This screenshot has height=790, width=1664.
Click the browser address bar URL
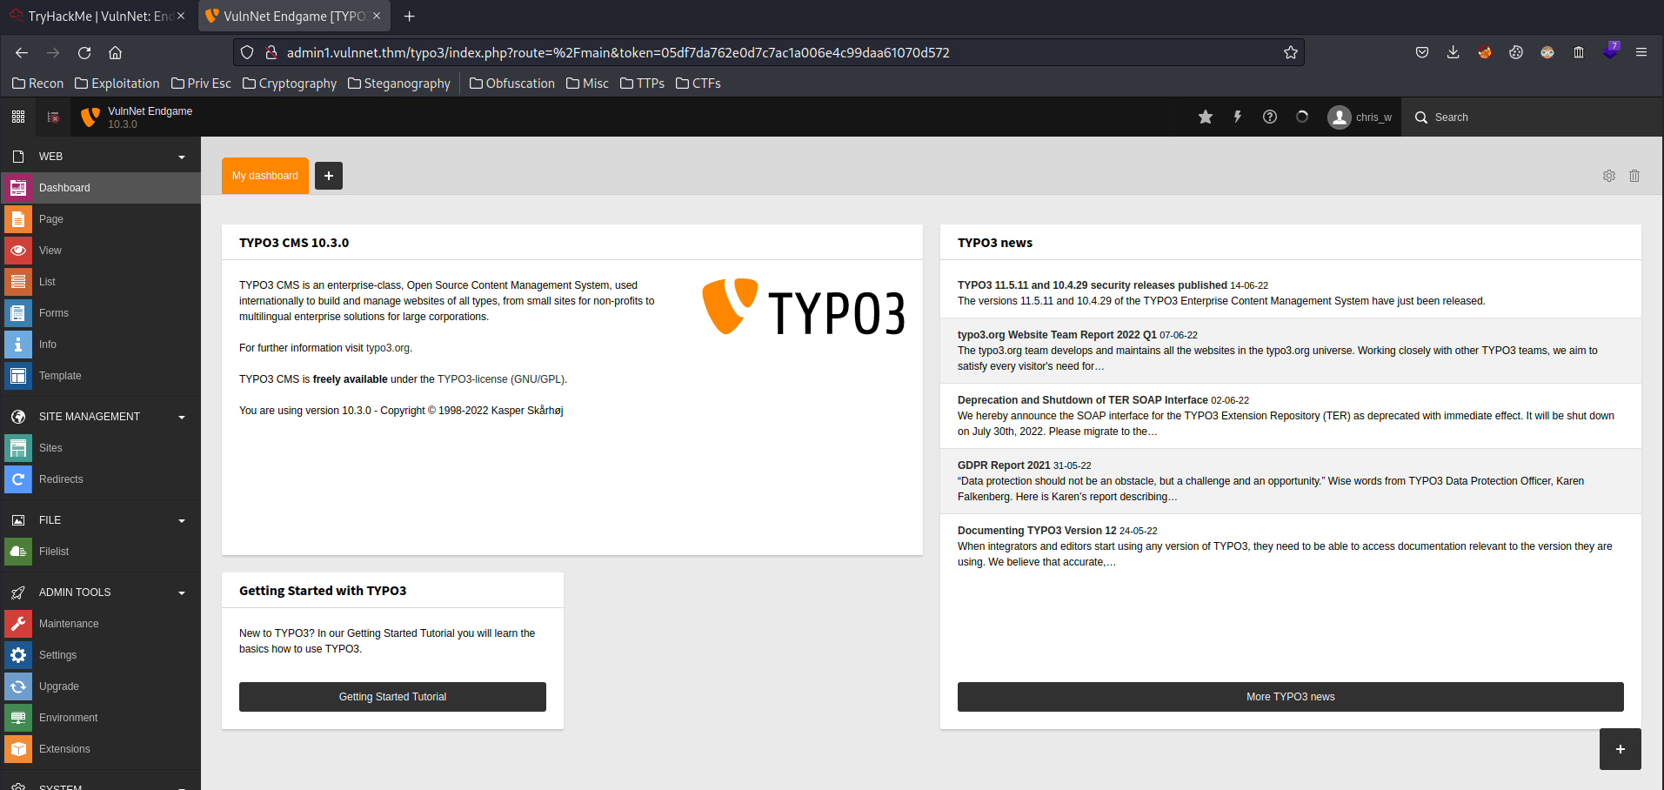coord(618,53)
